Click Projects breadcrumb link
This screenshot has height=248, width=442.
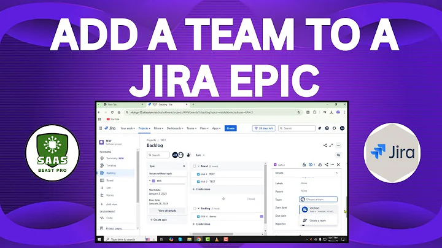click(x=152, y=140)
